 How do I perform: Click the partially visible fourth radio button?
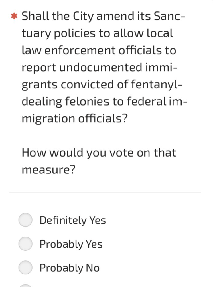26,286
